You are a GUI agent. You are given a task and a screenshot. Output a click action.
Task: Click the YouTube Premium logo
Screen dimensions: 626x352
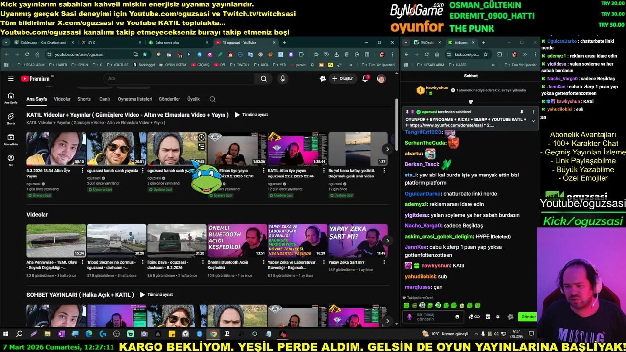coord(35,79)
